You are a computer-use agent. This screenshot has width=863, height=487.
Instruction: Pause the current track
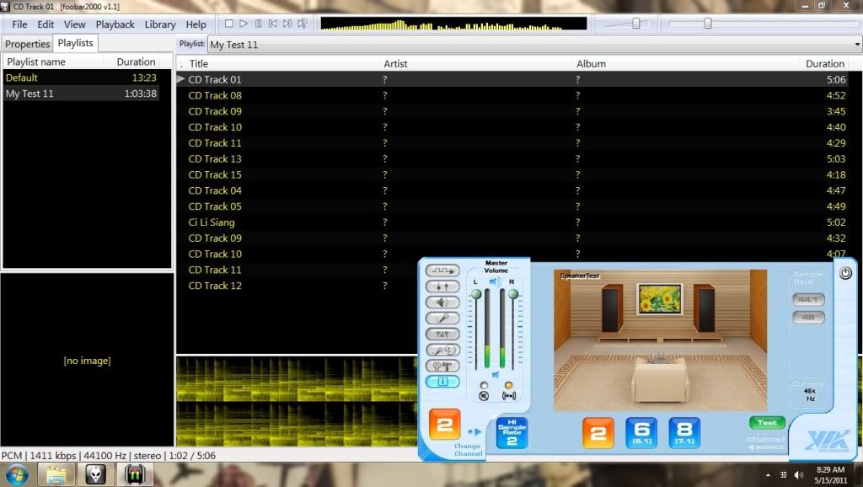pos(258,24)
